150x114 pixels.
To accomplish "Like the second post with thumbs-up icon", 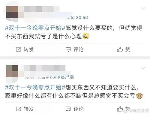I will (120, 109).
